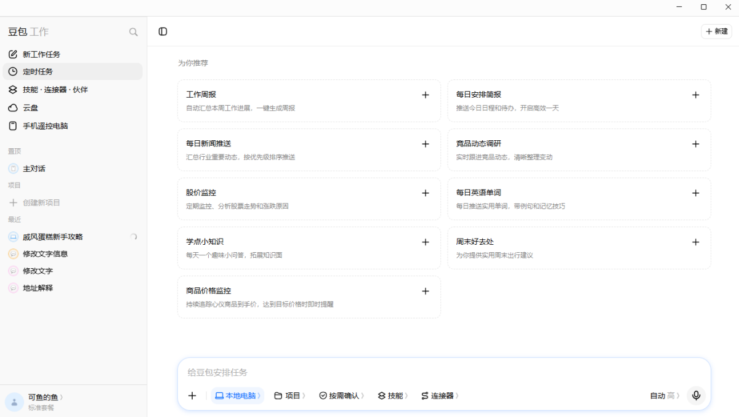739x417 pixels.
Task: Click the phone icon beside 手机遥控电脑
Action: point(13,126)
